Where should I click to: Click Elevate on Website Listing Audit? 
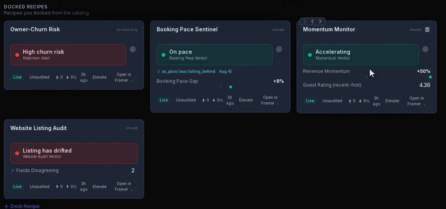99,186
